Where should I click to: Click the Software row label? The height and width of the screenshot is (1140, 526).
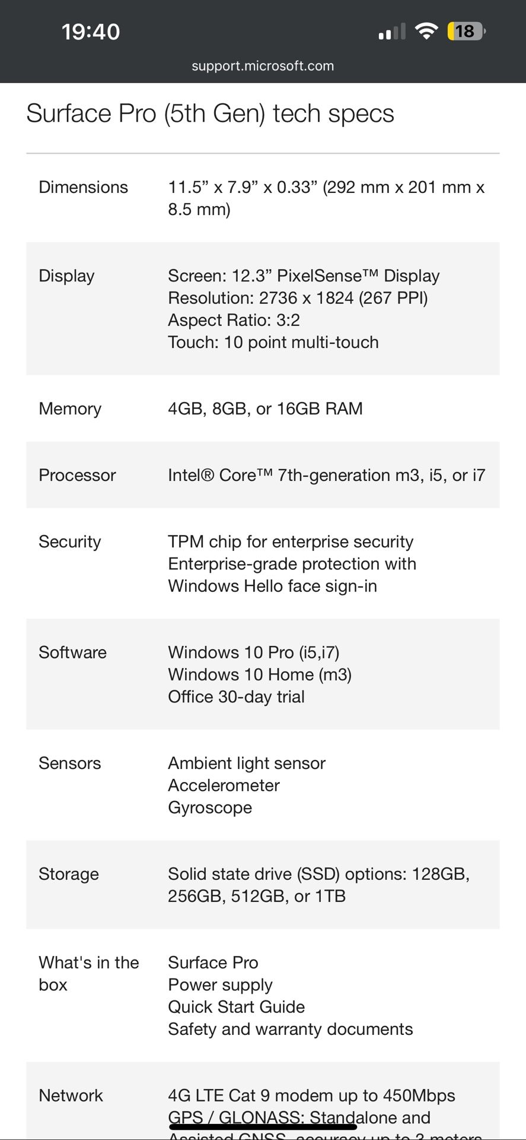click(x=72, y=652)
